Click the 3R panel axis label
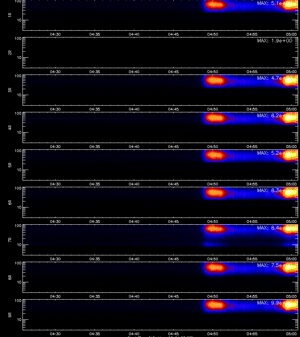This screenshot has width=300, height=337. coord(10,90)
